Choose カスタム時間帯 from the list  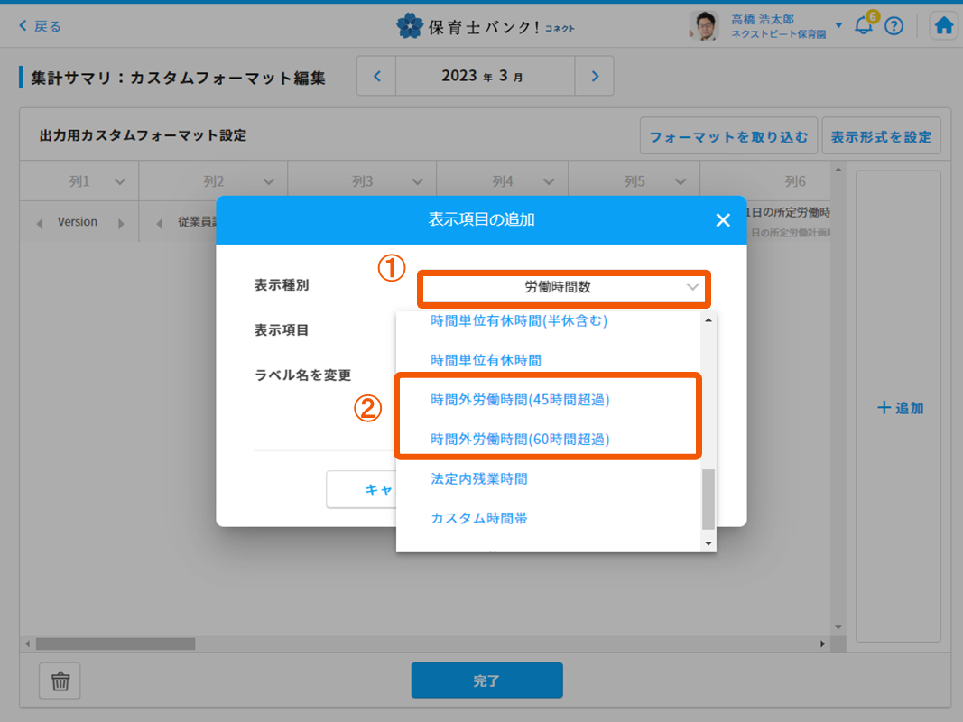coord(479,519)
